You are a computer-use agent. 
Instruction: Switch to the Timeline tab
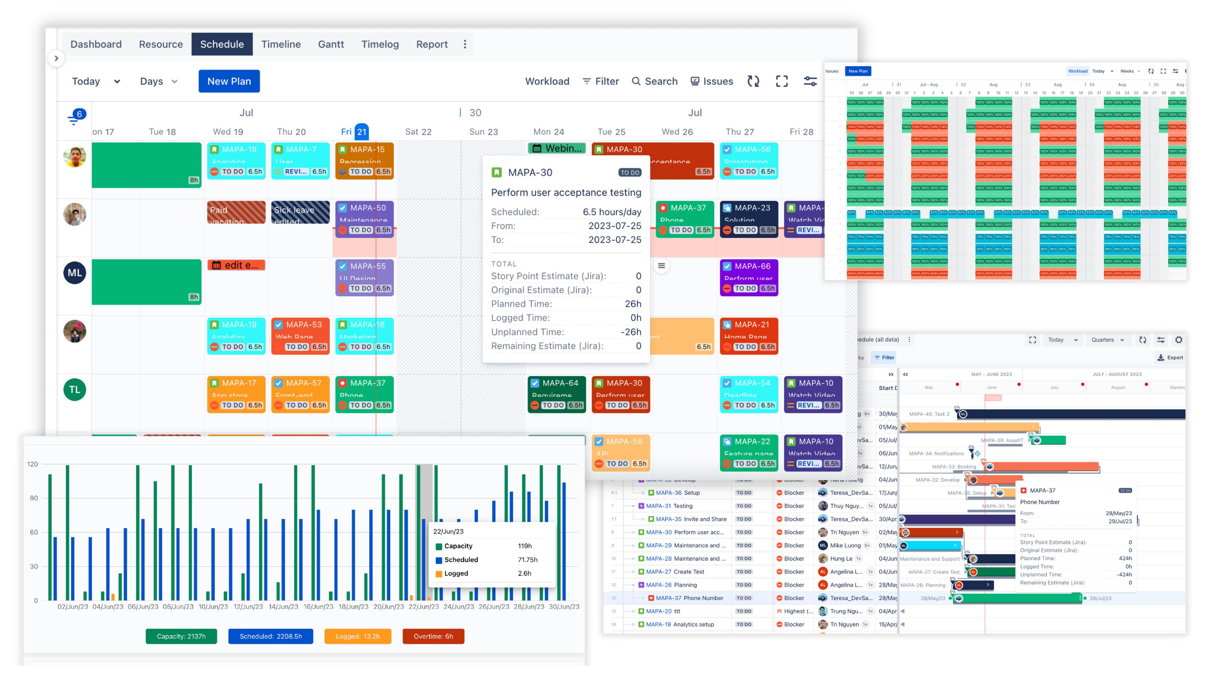(281, 44)
